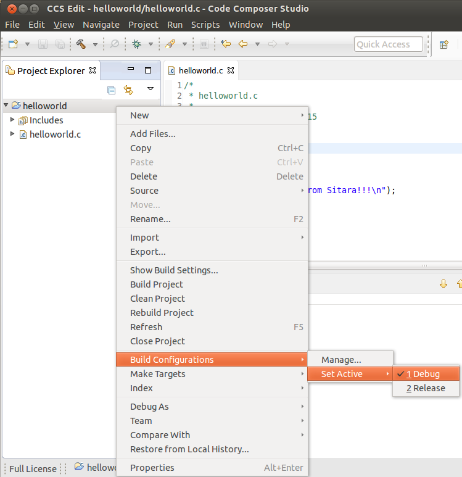Select the helloworld.c editor tab

[x=200, y=70]
